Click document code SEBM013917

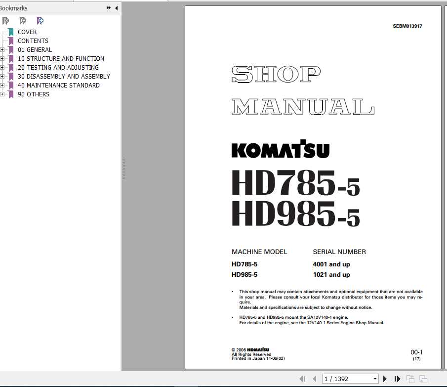coord(407,26)
